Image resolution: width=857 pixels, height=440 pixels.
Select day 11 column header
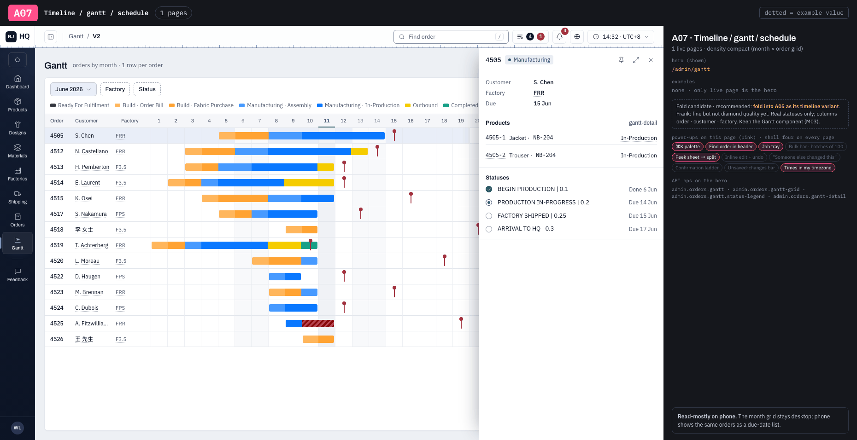(327, 121)
